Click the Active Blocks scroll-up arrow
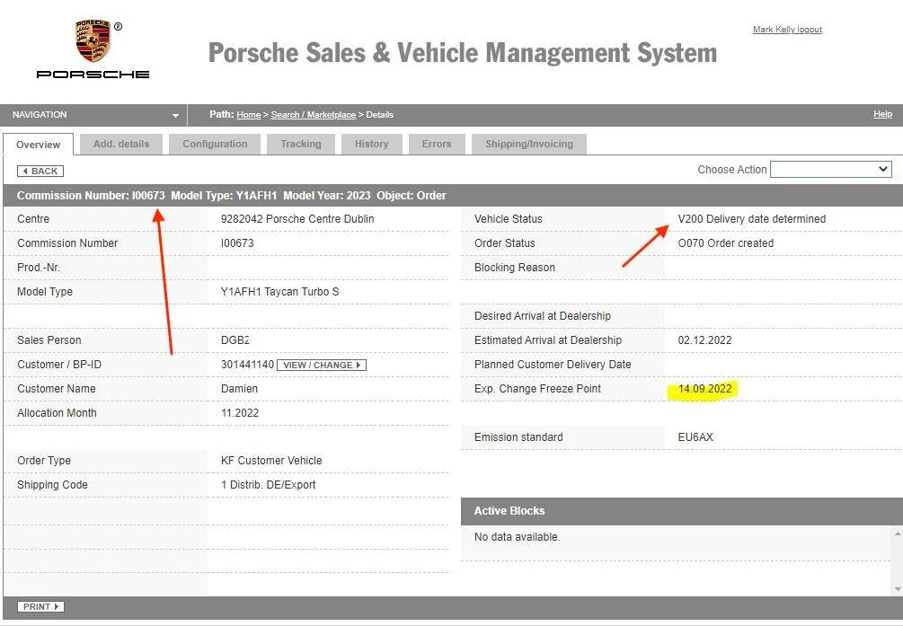This screenshot has height=626, width=903. tap(898, 534)
